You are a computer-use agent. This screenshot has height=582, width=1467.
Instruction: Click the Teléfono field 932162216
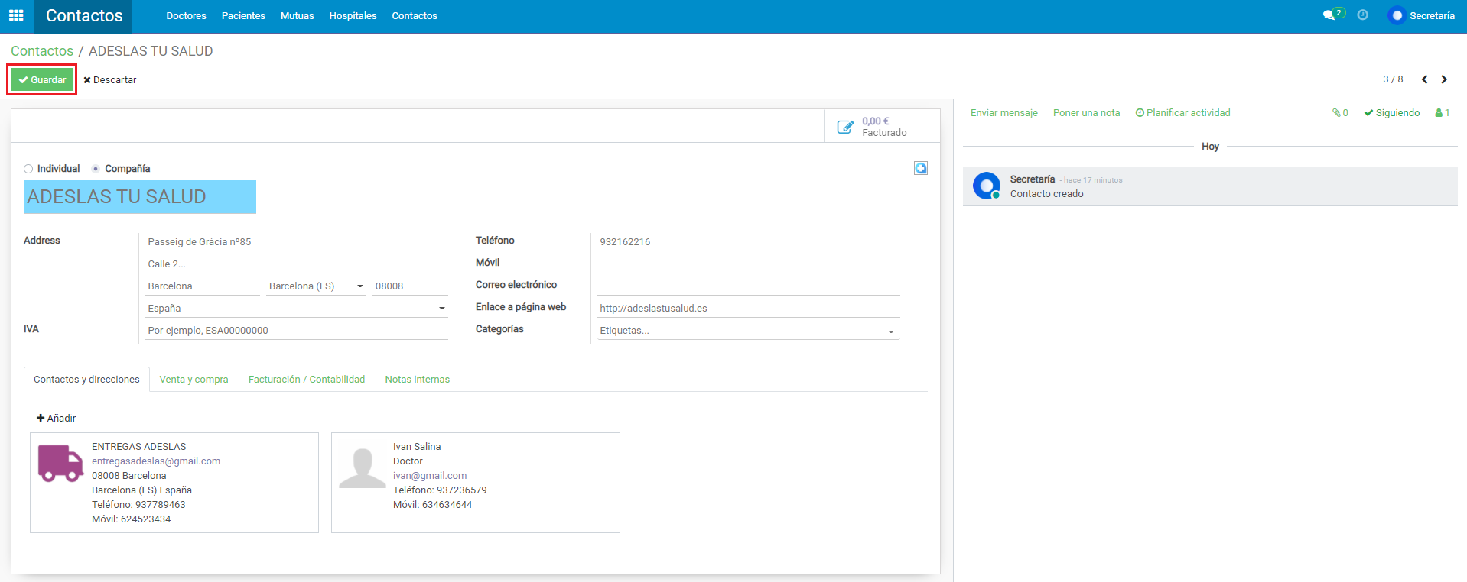(748, 242)
